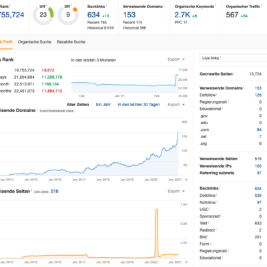The width and height of the screenshot is (267, 267).
Task: Open the UGC backlinks value 2
Action: click(x=260, y=210)
